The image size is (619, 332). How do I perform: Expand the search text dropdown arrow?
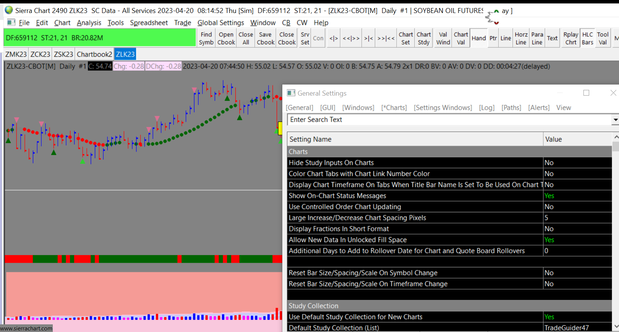(x=615, y=120)
